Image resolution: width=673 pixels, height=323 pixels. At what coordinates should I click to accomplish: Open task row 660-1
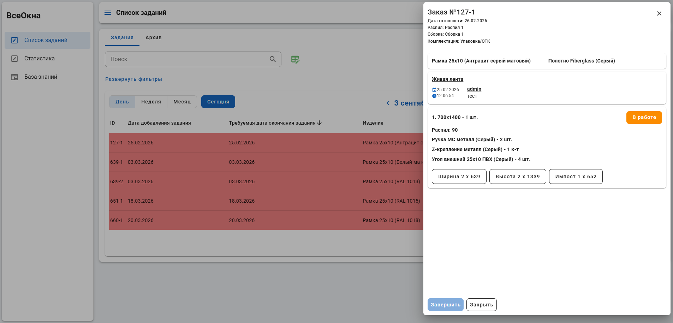(x=266, y=220)
